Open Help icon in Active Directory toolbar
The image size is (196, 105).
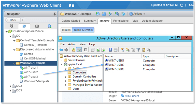pos(110,50)
